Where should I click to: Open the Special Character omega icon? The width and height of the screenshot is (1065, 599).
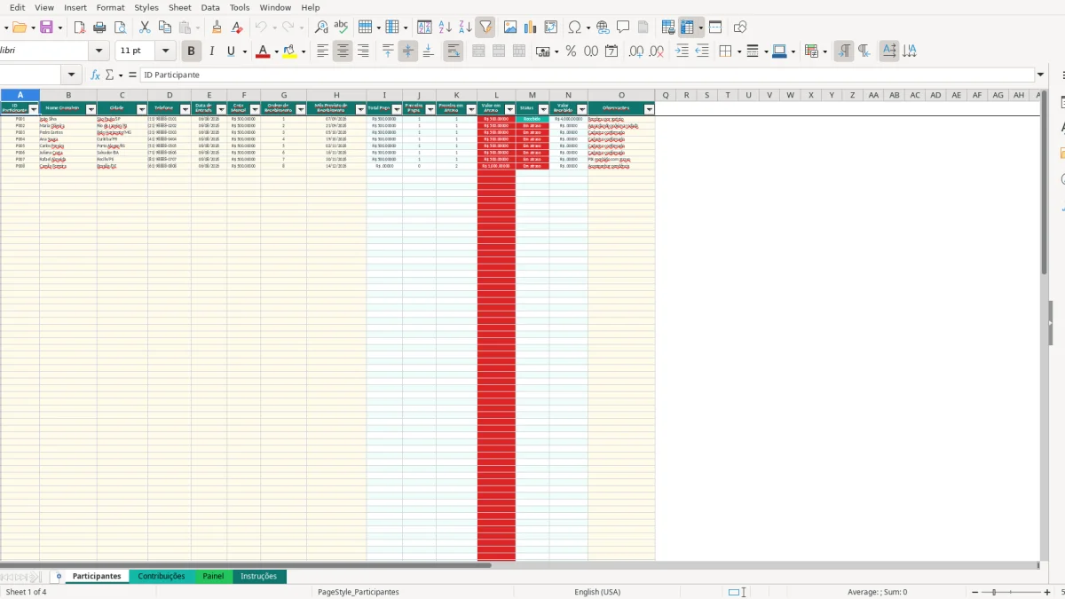(574, 28)
